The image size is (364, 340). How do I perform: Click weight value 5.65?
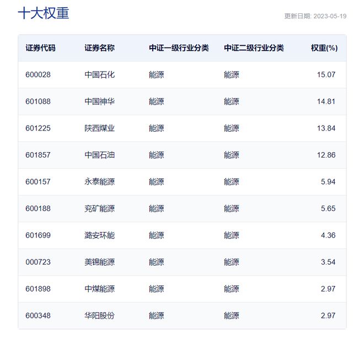328,208
